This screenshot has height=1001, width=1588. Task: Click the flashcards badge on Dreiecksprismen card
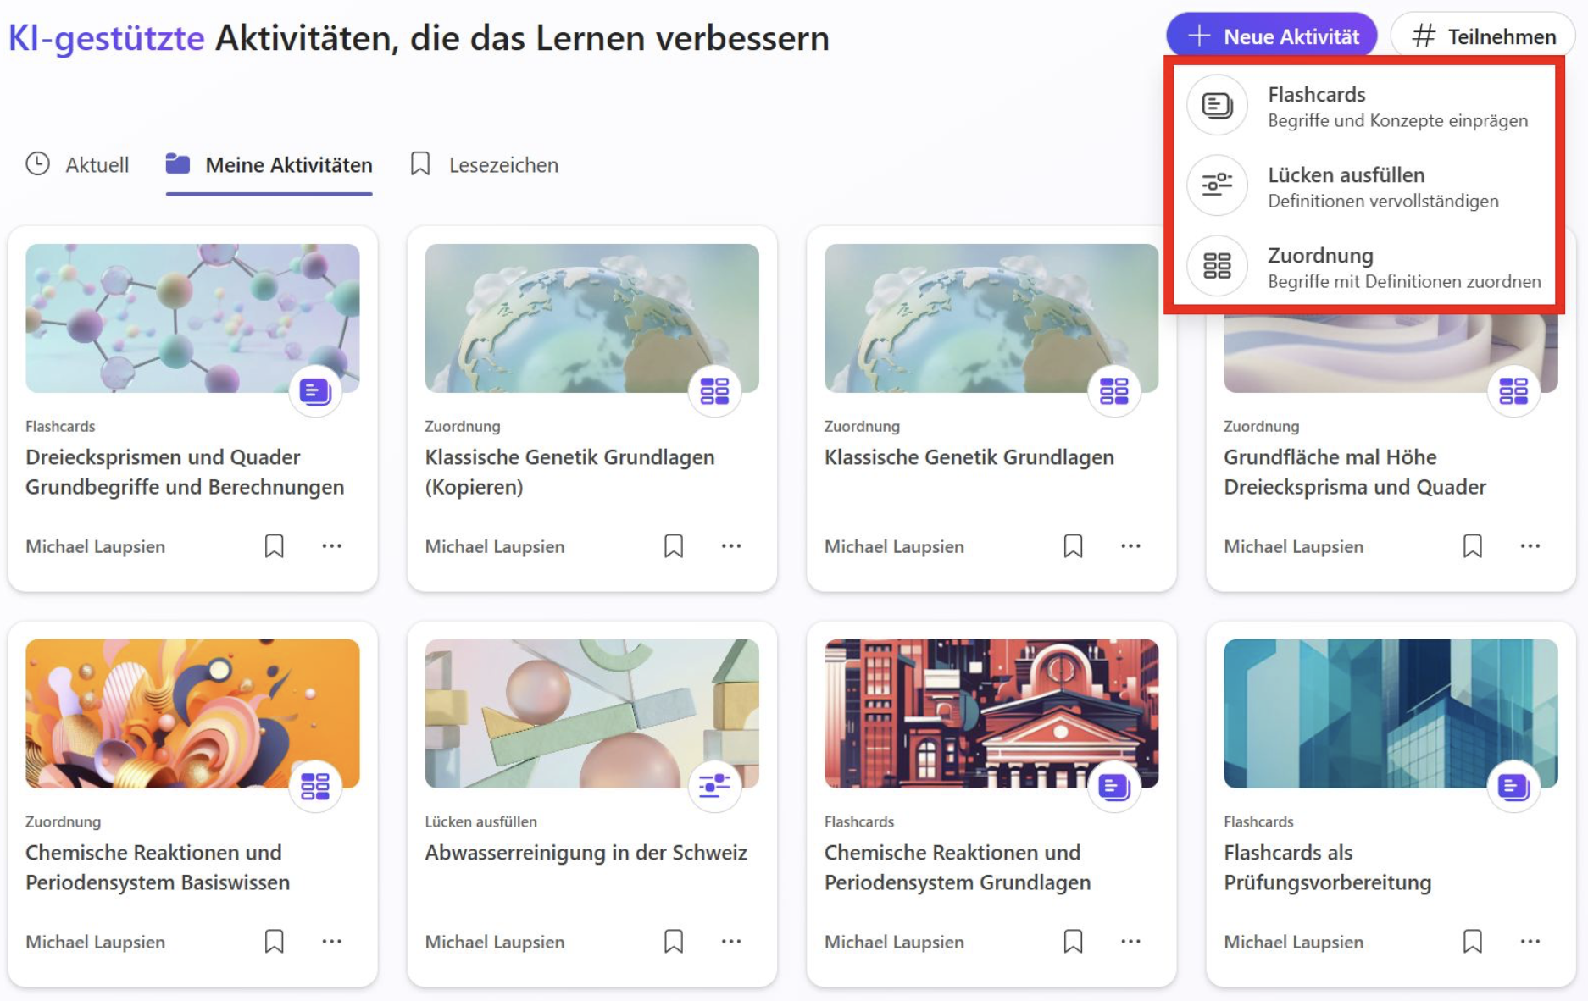[x=315, y=391]
